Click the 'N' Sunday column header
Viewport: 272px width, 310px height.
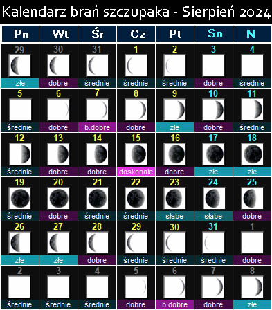coord(253,34)
